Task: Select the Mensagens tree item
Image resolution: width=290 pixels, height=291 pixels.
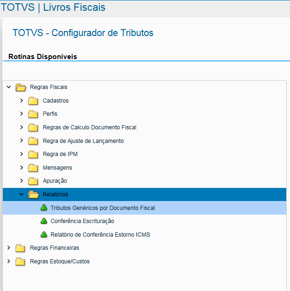Action: pos(57,168)
